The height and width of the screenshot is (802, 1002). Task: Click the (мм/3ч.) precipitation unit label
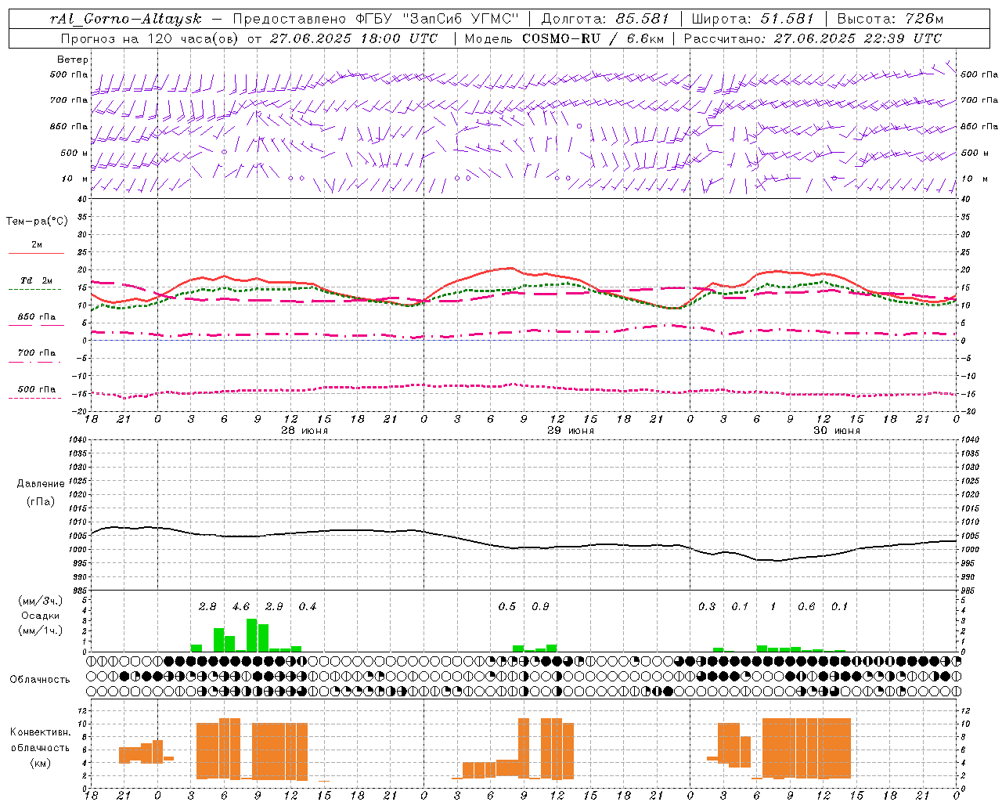click(x=41, y=601)
